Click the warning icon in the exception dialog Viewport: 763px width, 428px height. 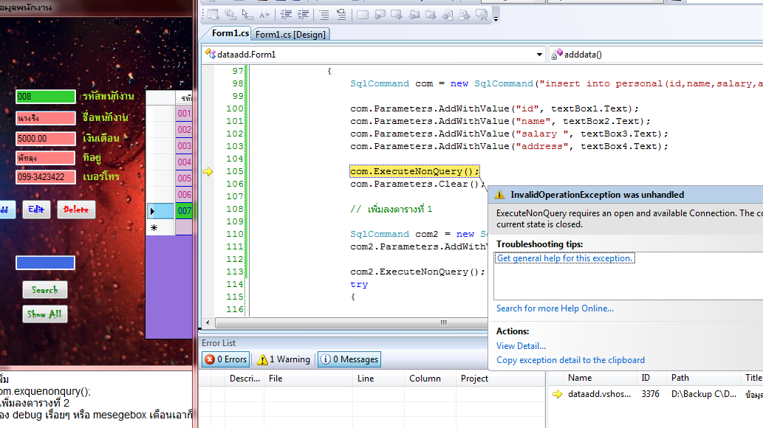(500, 195)
